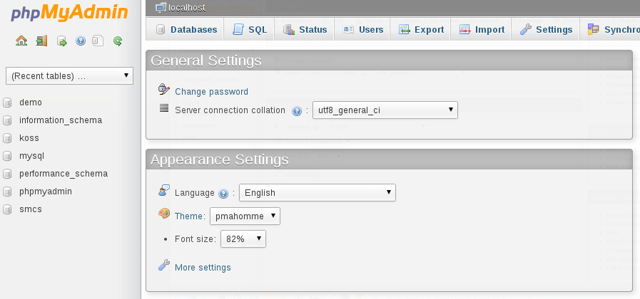This screenshot has height=299, width=640.
Task: Open the phpmyadmin database
Action: tap(46, 192)
